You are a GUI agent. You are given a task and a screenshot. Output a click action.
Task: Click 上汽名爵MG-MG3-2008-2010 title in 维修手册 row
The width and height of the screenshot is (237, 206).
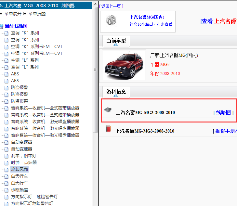click(x=145, y=131)
